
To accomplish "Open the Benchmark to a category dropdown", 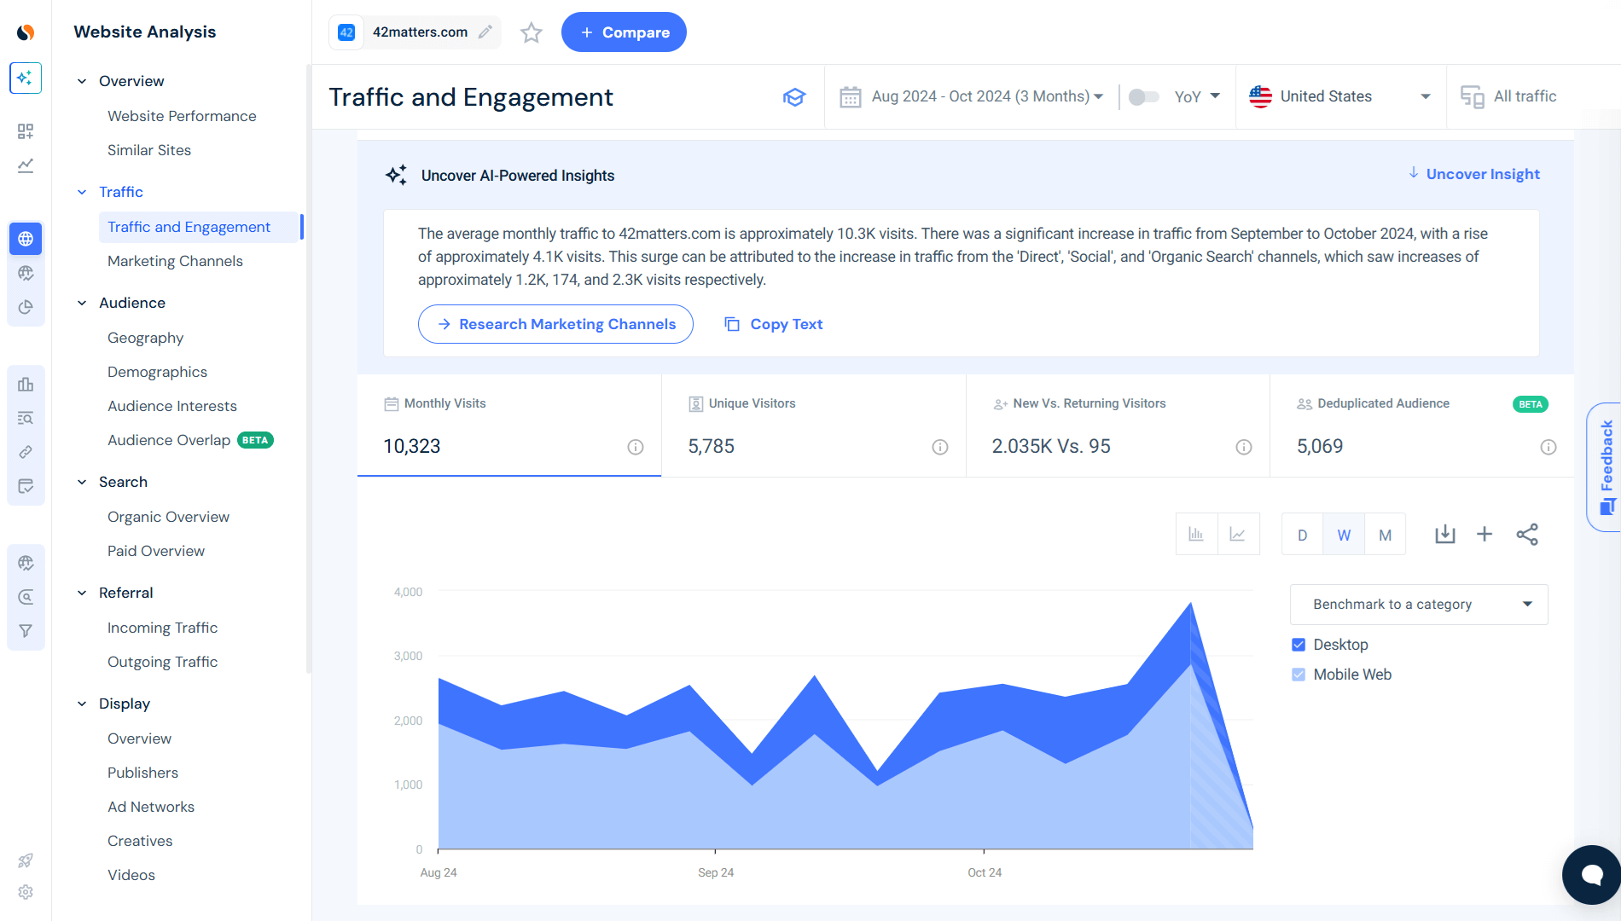I will tap(1419, 605).
